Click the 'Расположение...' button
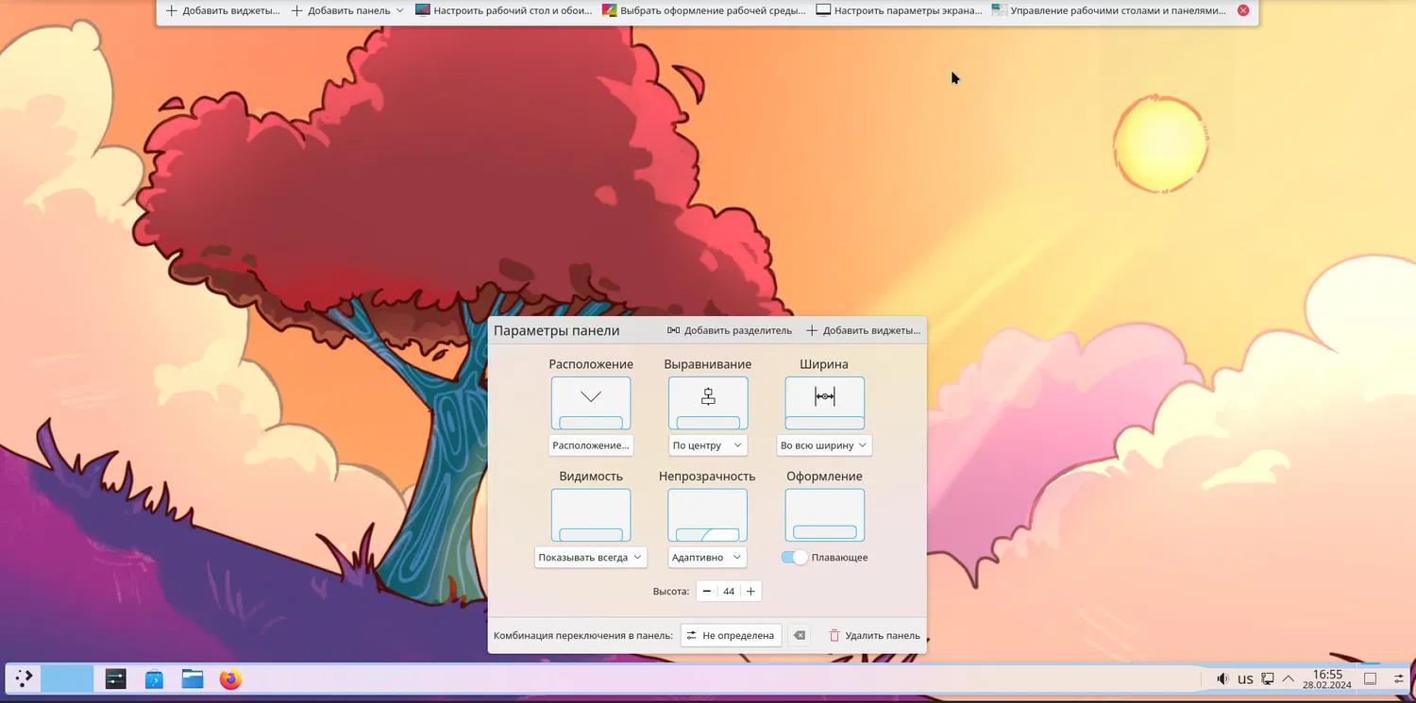1416x703 pixels. pos(591,445)
